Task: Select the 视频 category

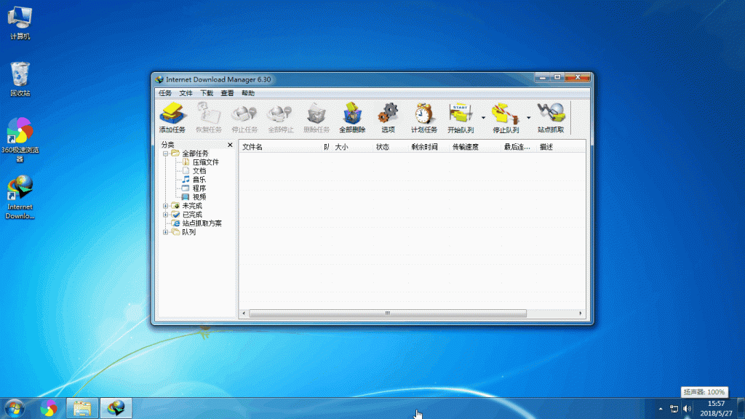Action: 199,196
